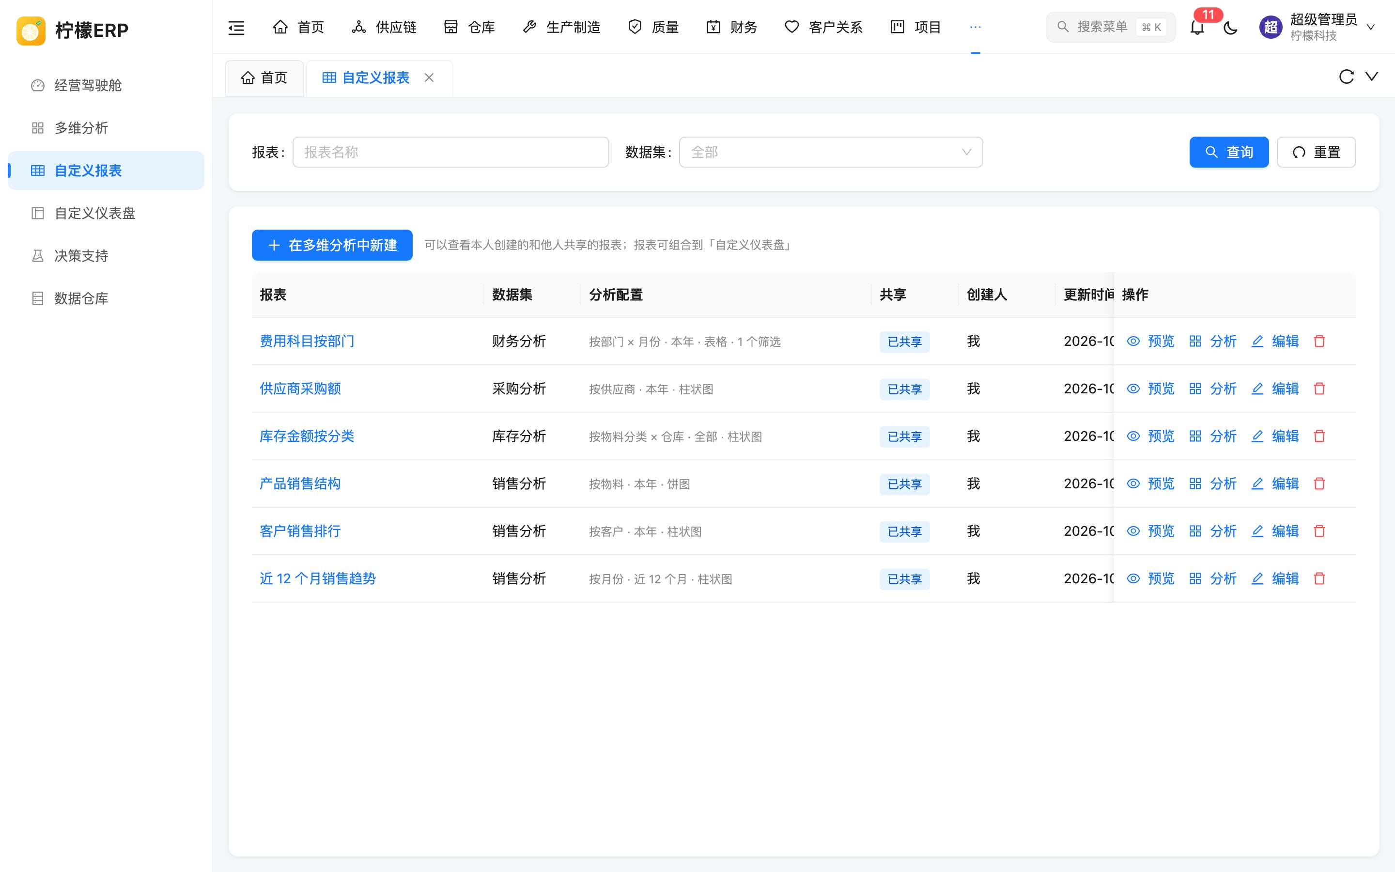Open the 数据集 dropdown selector
1395x872 pixels.
pyautogui.click(x=831, y=152)
